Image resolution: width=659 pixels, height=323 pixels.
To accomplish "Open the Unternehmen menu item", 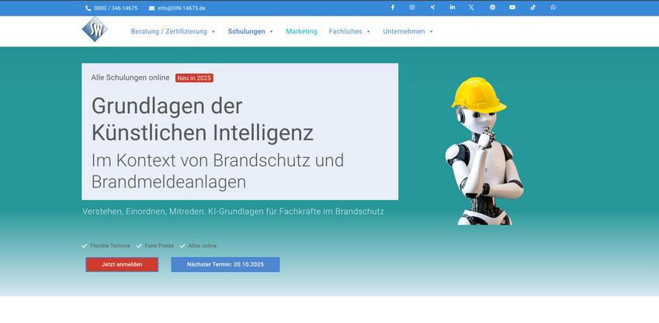I will (404, 32).
